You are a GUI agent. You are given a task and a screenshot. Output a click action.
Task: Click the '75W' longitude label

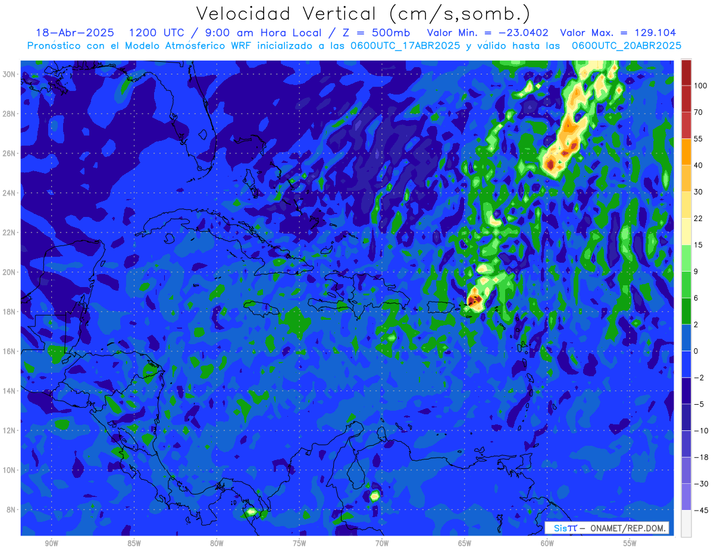(x=299, y=543)
